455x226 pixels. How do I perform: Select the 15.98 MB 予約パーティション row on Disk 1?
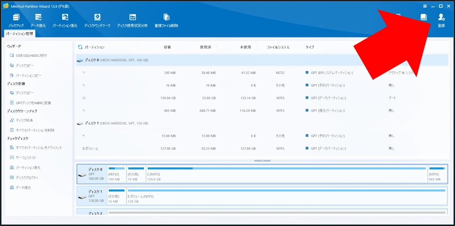point(262,136)
